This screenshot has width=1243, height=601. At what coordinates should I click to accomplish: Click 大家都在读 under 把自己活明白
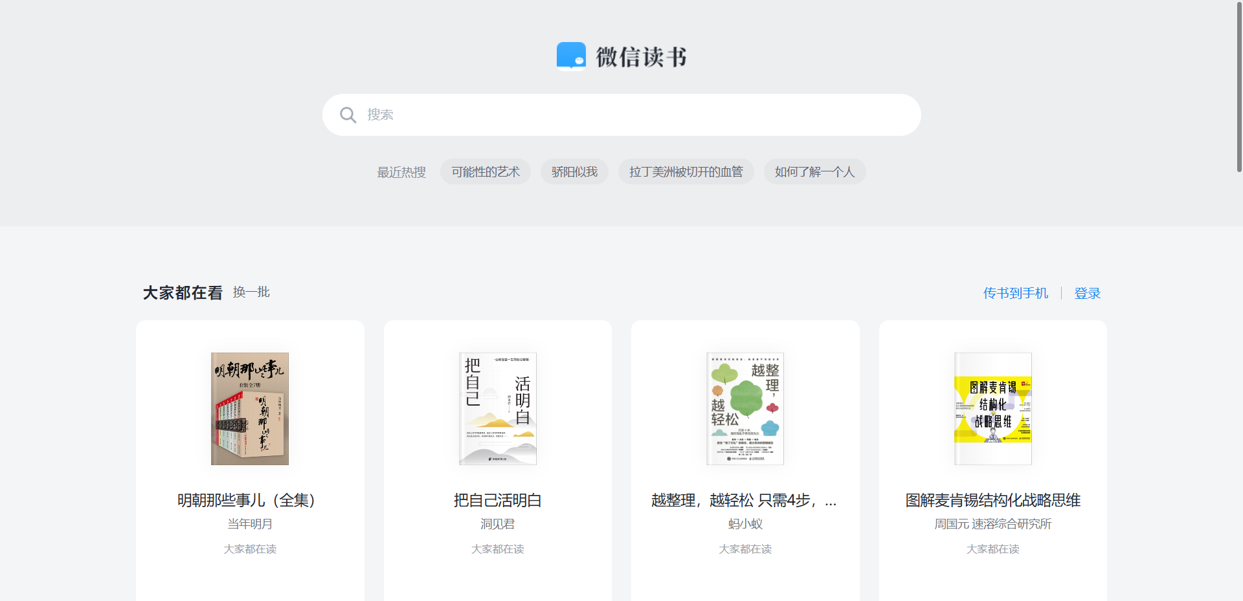pos(497,549)
